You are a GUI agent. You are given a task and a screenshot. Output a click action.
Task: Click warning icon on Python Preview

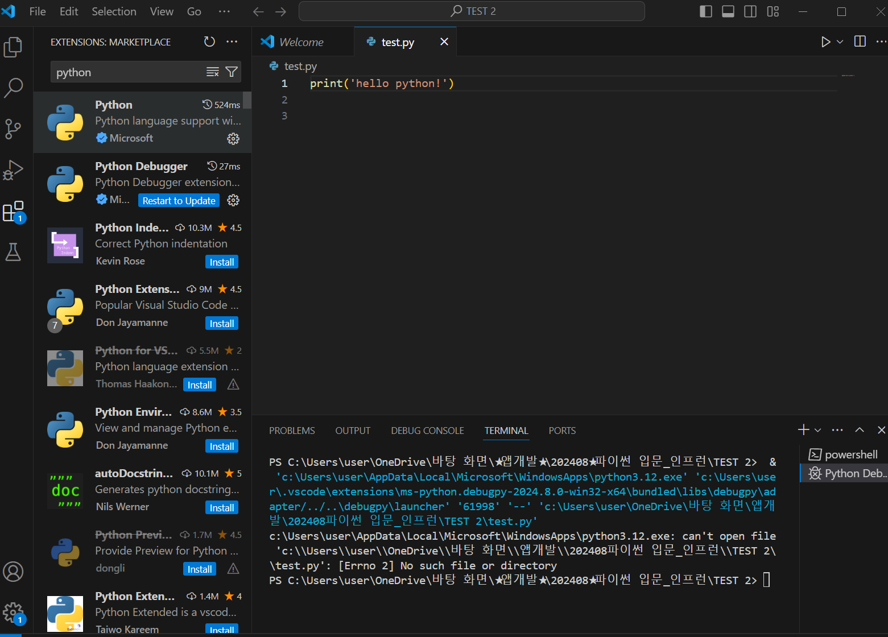click(233, 569)
